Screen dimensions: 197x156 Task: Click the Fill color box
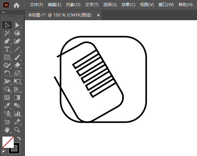[x=8, y=142]
